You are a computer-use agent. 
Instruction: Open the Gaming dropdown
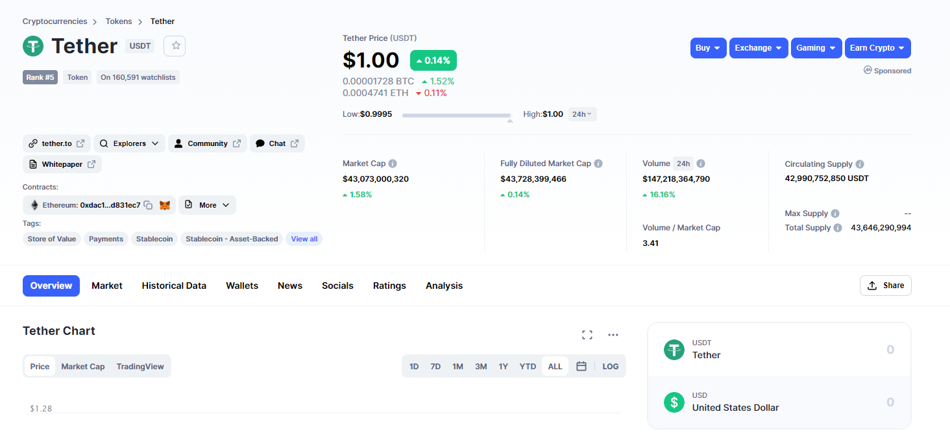coord(816,48)
